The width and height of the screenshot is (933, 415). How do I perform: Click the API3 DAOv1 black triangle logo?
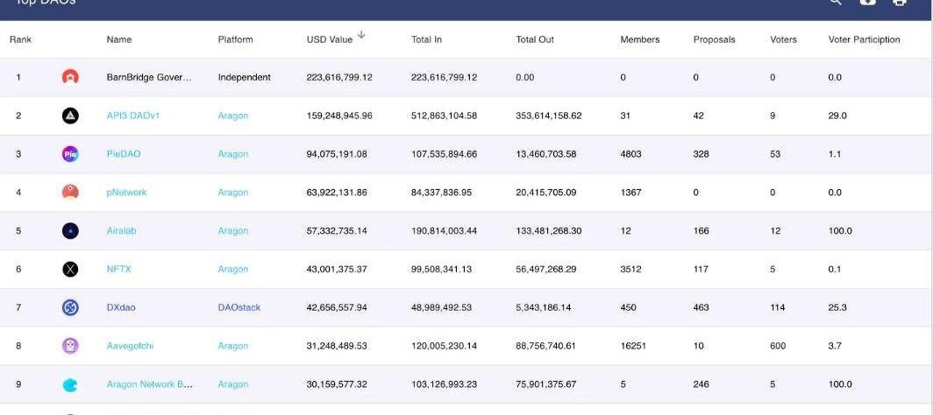pos(70,116)
